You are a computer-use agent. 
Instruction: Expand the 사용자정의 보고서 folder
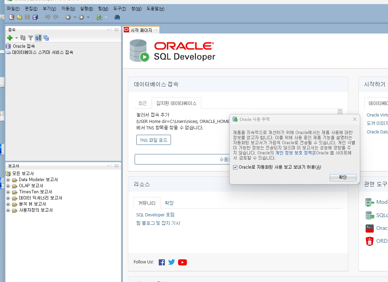tap(8, 210)
